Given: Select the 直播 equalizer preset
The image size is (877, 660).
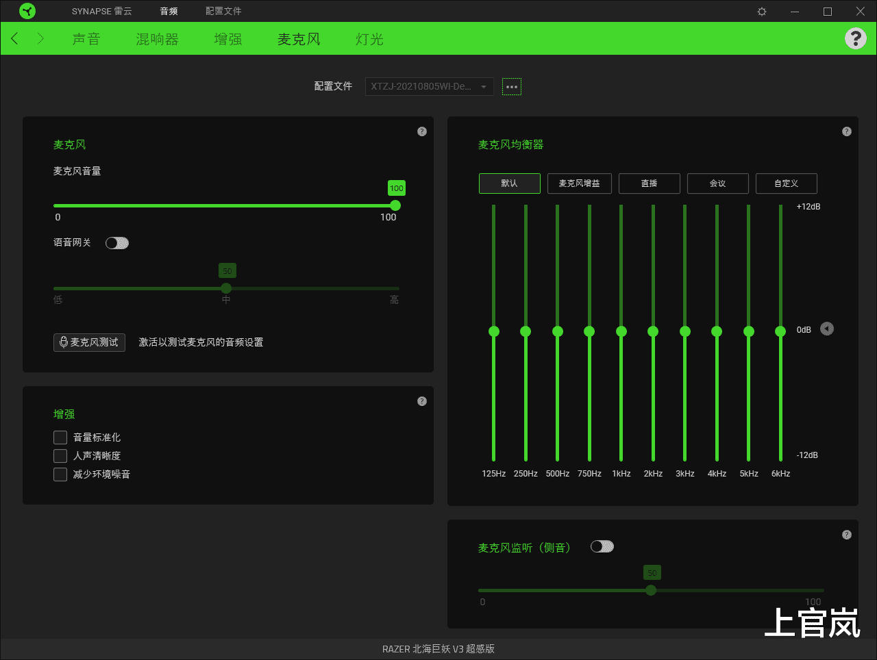Looking at the screenshot, I should click(649, 183).
